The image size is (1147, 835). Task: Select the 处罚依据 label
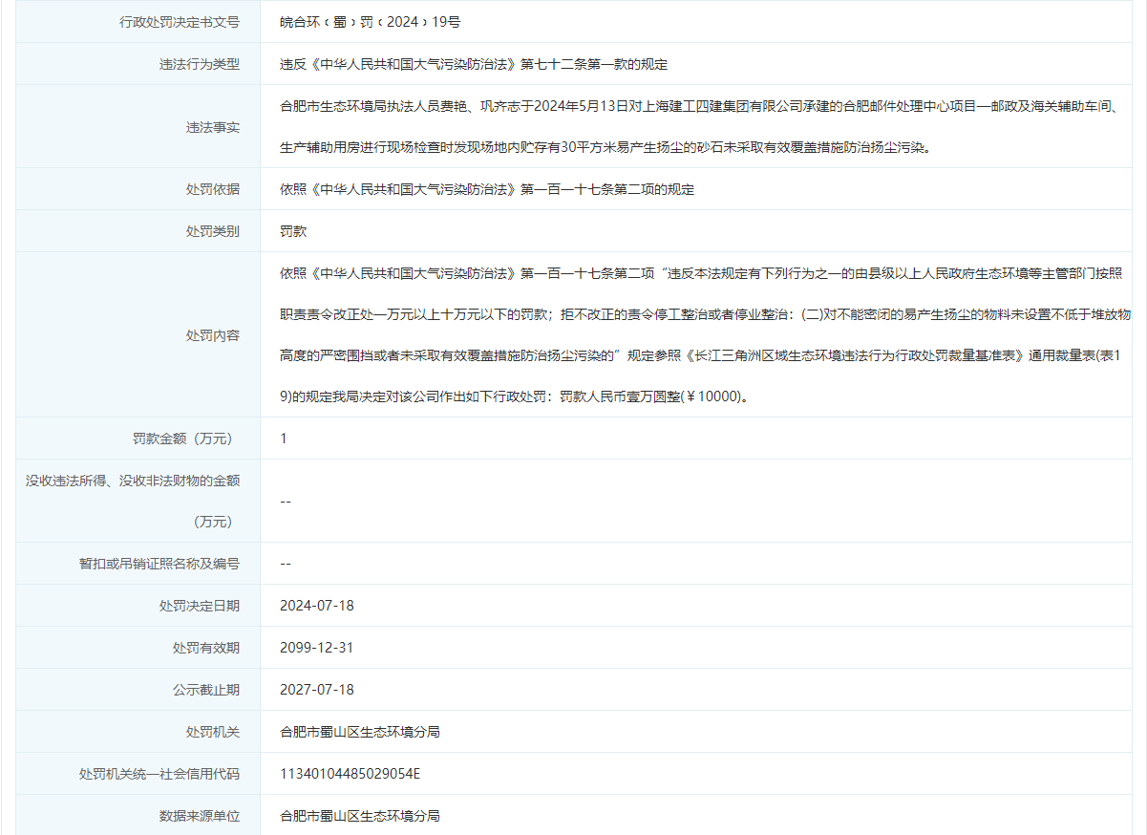click(213, 189)
